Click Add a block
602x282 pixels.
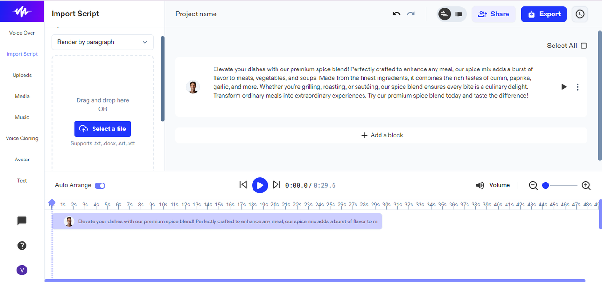tap(381, 135)
